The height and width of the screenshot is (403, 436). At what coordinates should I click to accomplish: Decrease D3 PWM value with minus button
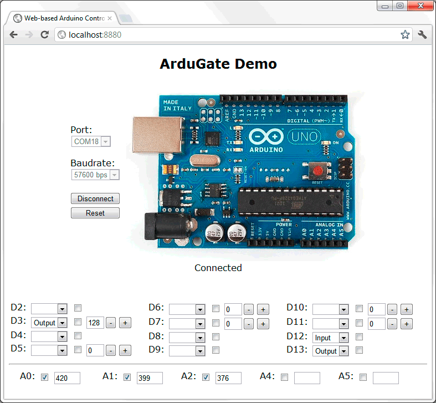[111, 323]
